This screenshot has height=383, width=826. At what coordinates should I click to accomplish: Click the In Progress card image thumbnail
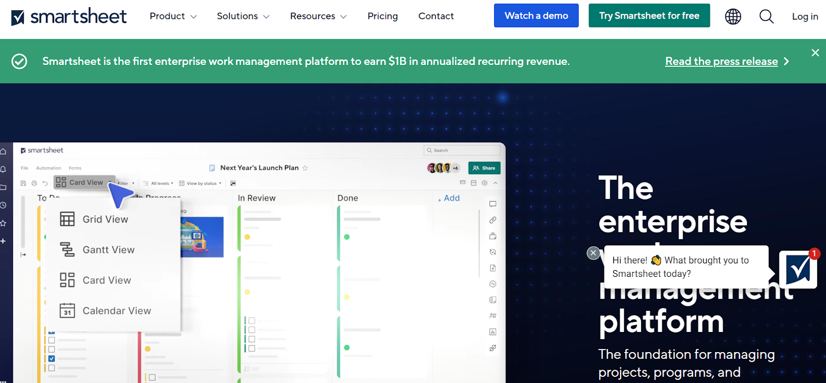point(202,237)
